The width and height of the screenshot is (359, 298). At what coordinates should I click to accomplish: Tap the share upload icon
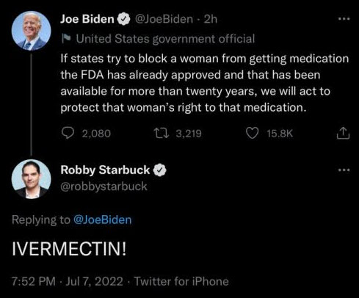343,133
